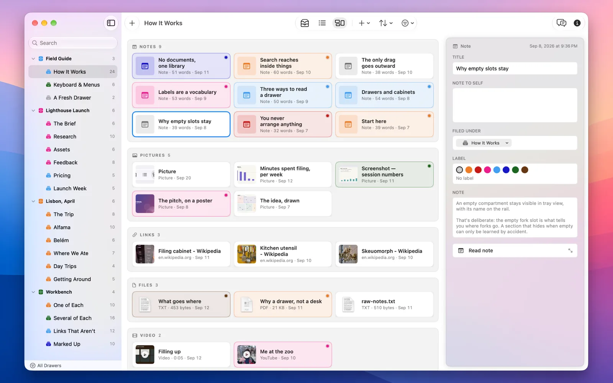Click the You never arrange anything note icon

[x=247, y=124]
